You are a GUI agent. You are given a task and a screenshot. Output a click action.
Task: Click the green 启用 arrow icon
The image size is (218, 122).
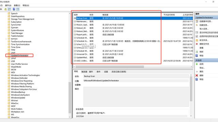197,64
